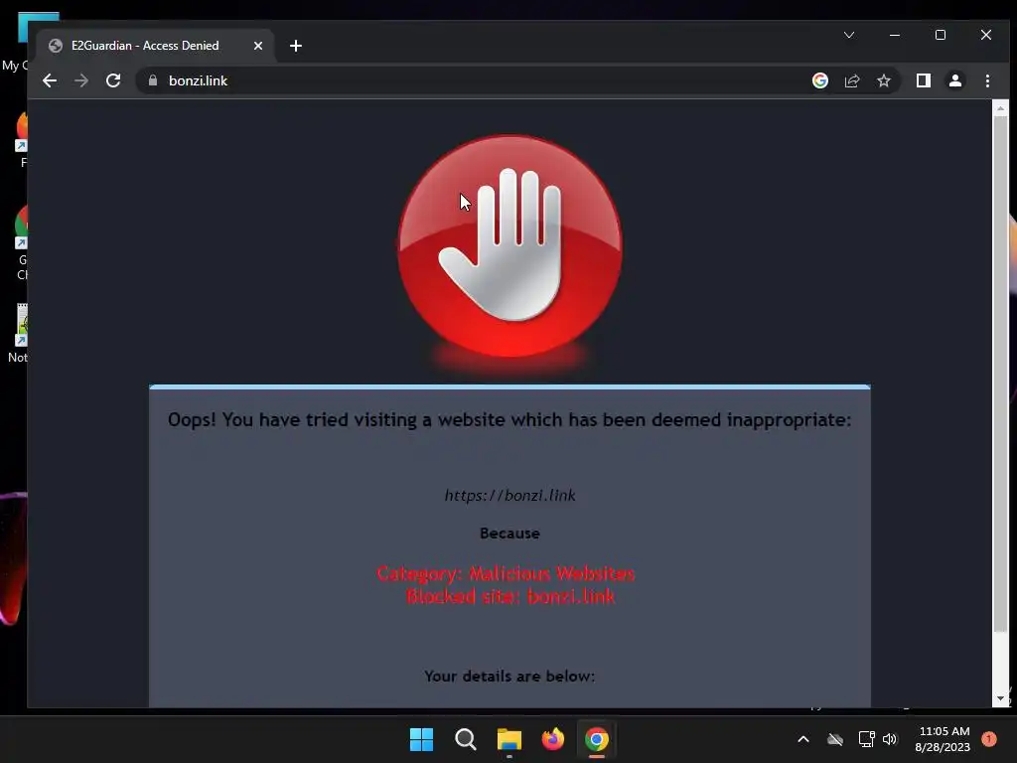
Task: Bookmark this tab with the star icon
Action: [883, 80]
